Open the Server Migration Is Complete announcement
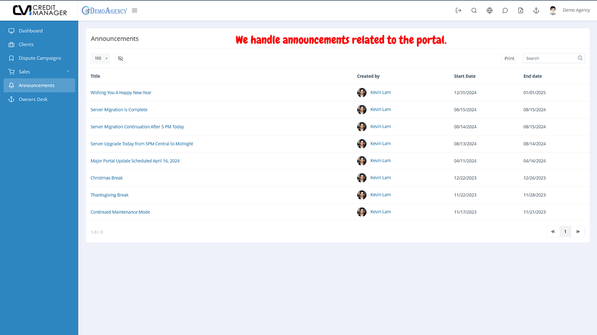The image size is (597, 335). [119, 109]
